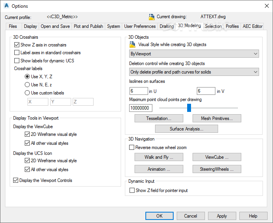Open the User Preferences tab
The height and width of the screenshot is (223, 273).
pyautogui.click(x=140, y=26)
